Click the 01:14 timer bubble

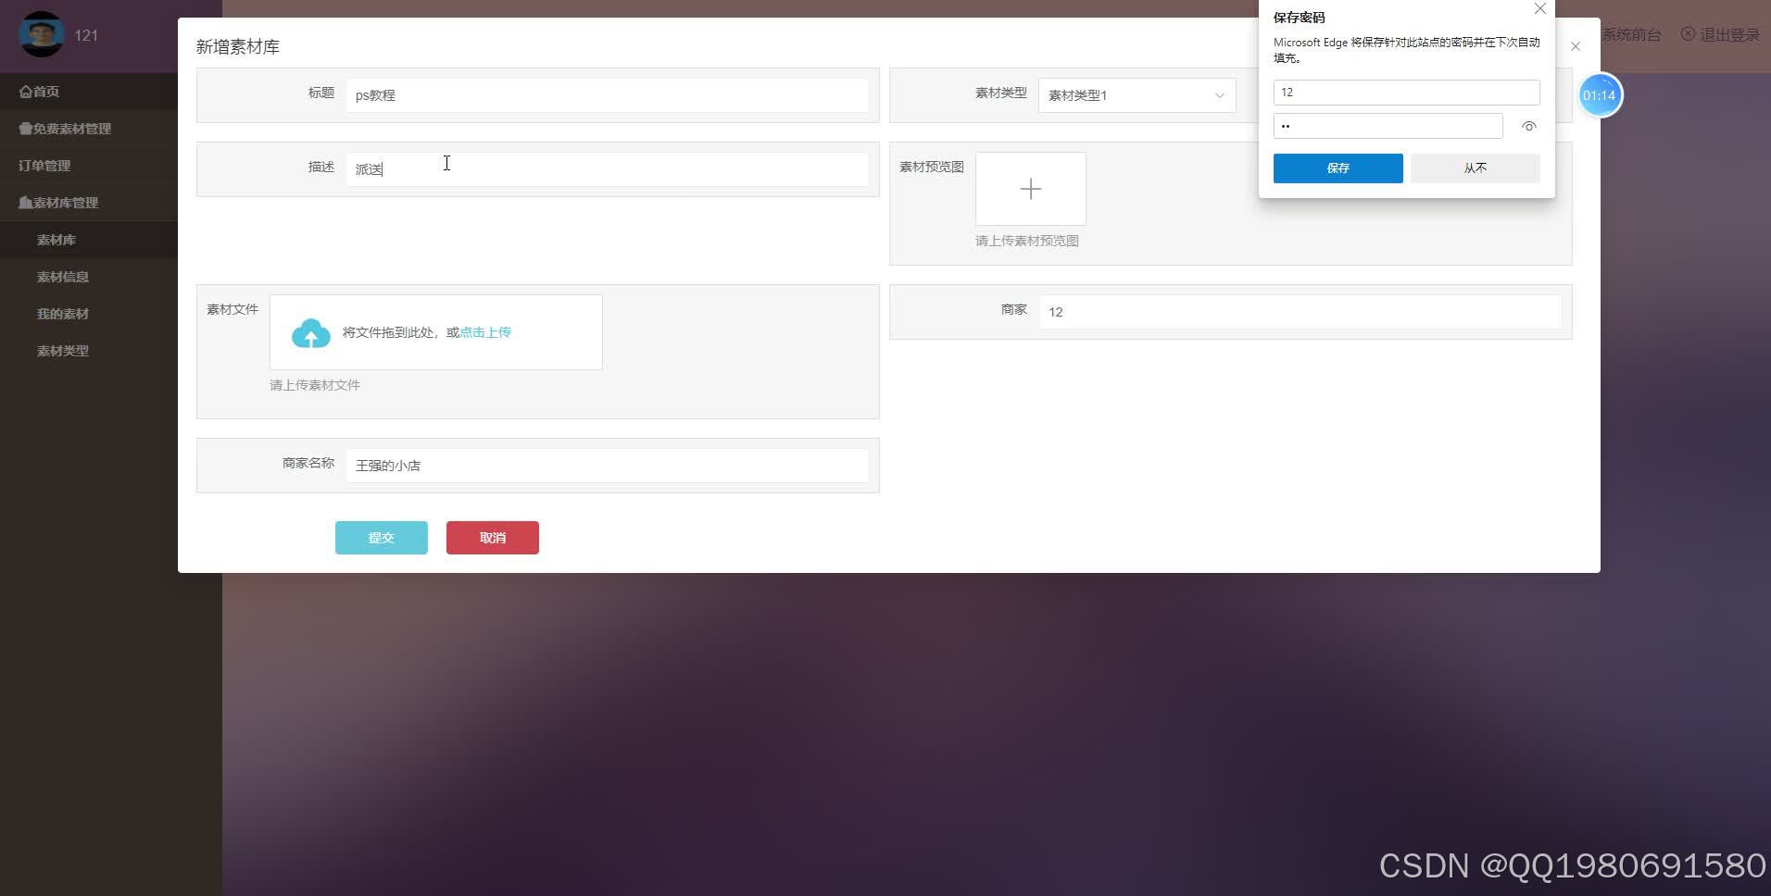click(x=1600, y=95)
